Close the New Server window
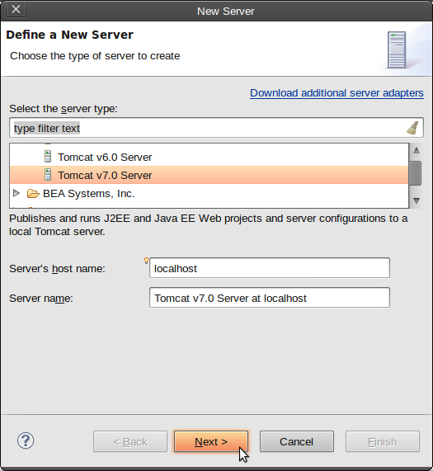Viewport: 433px width, 471px height. tap(16, 9)
